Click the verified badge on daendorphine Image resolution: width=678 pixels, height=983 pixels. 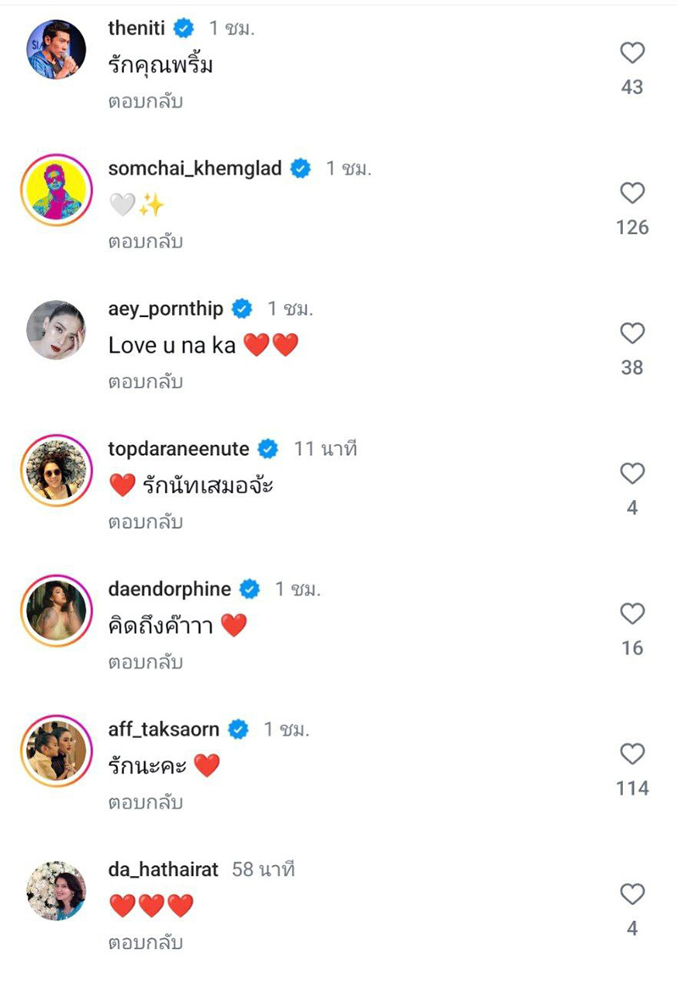point(248,588)
